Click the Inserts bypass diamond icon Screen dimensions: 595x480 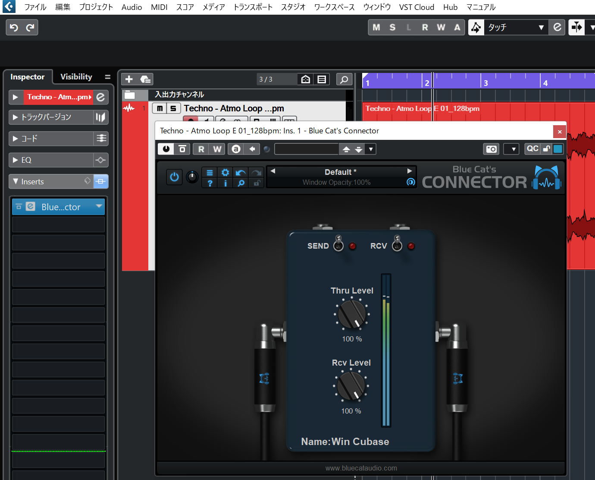(x=88, y=181)
